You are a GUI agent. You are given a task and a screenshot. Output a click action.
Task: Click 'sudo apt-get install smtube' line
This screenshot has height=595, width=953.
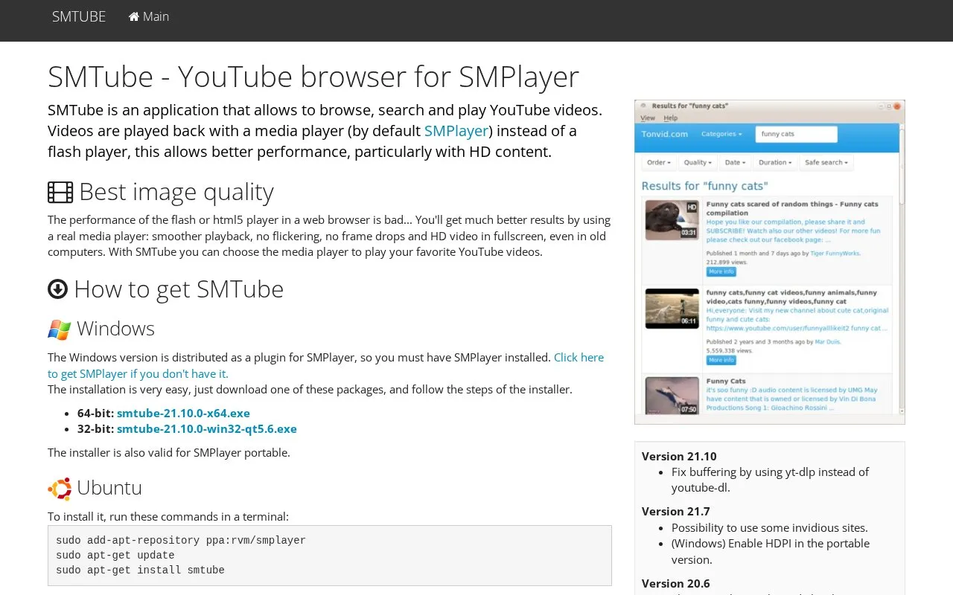140,570
